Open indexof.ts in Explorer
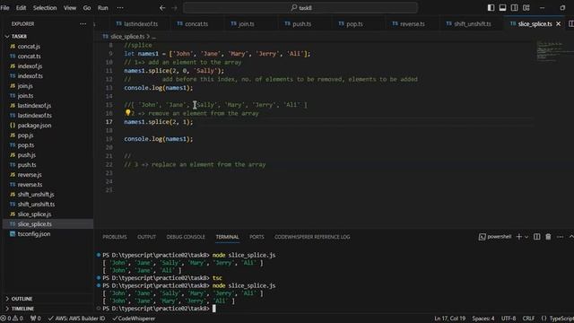Viewport: 574px width, 323px height. pos(30,76)
